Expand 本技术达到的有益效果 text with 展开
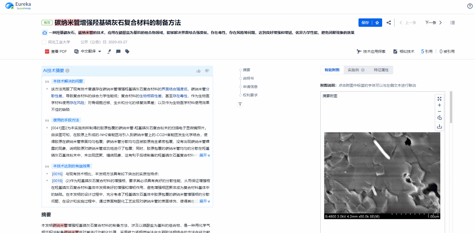Viewport: 475px width, 233px height. 204,201
